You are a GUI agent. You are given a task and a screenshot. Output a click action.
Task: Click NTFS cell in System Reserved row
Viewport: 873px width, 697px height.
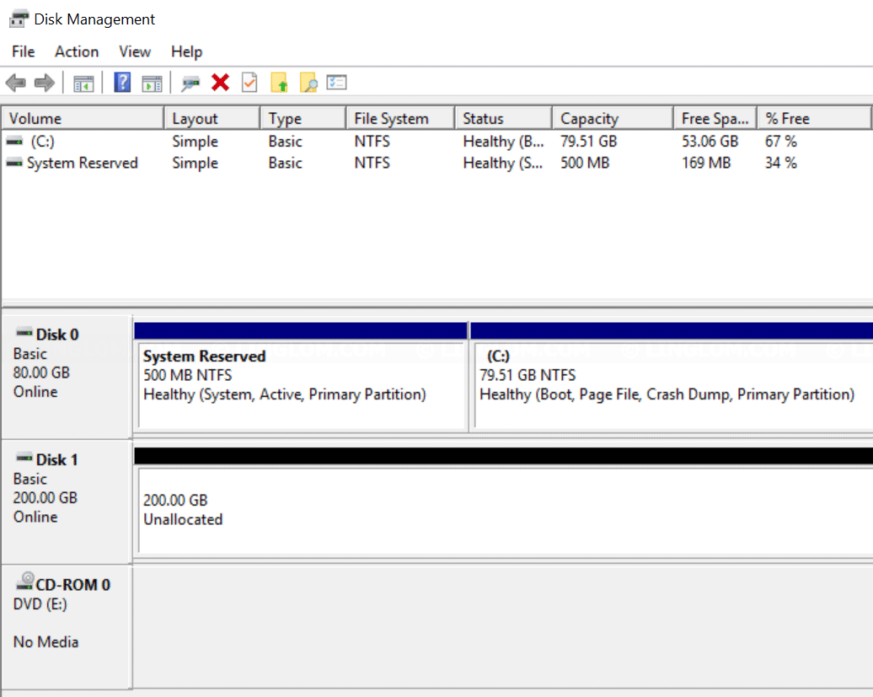point(372,164)
